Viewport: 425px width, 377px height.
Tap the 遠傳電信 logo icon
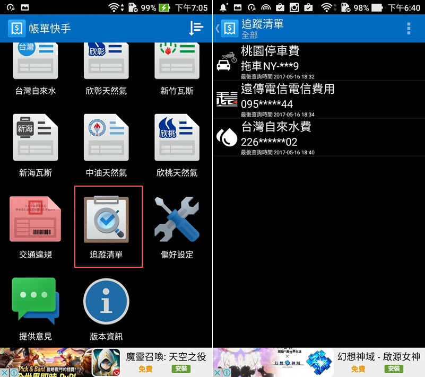pos(227,99)
